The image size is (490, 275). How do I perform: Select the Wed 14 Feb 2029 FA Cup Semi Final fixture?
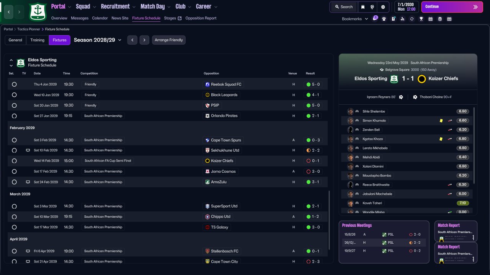(x=14, y=161)
